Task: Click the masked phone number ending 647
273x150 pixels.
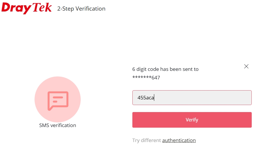Action: 146,78
